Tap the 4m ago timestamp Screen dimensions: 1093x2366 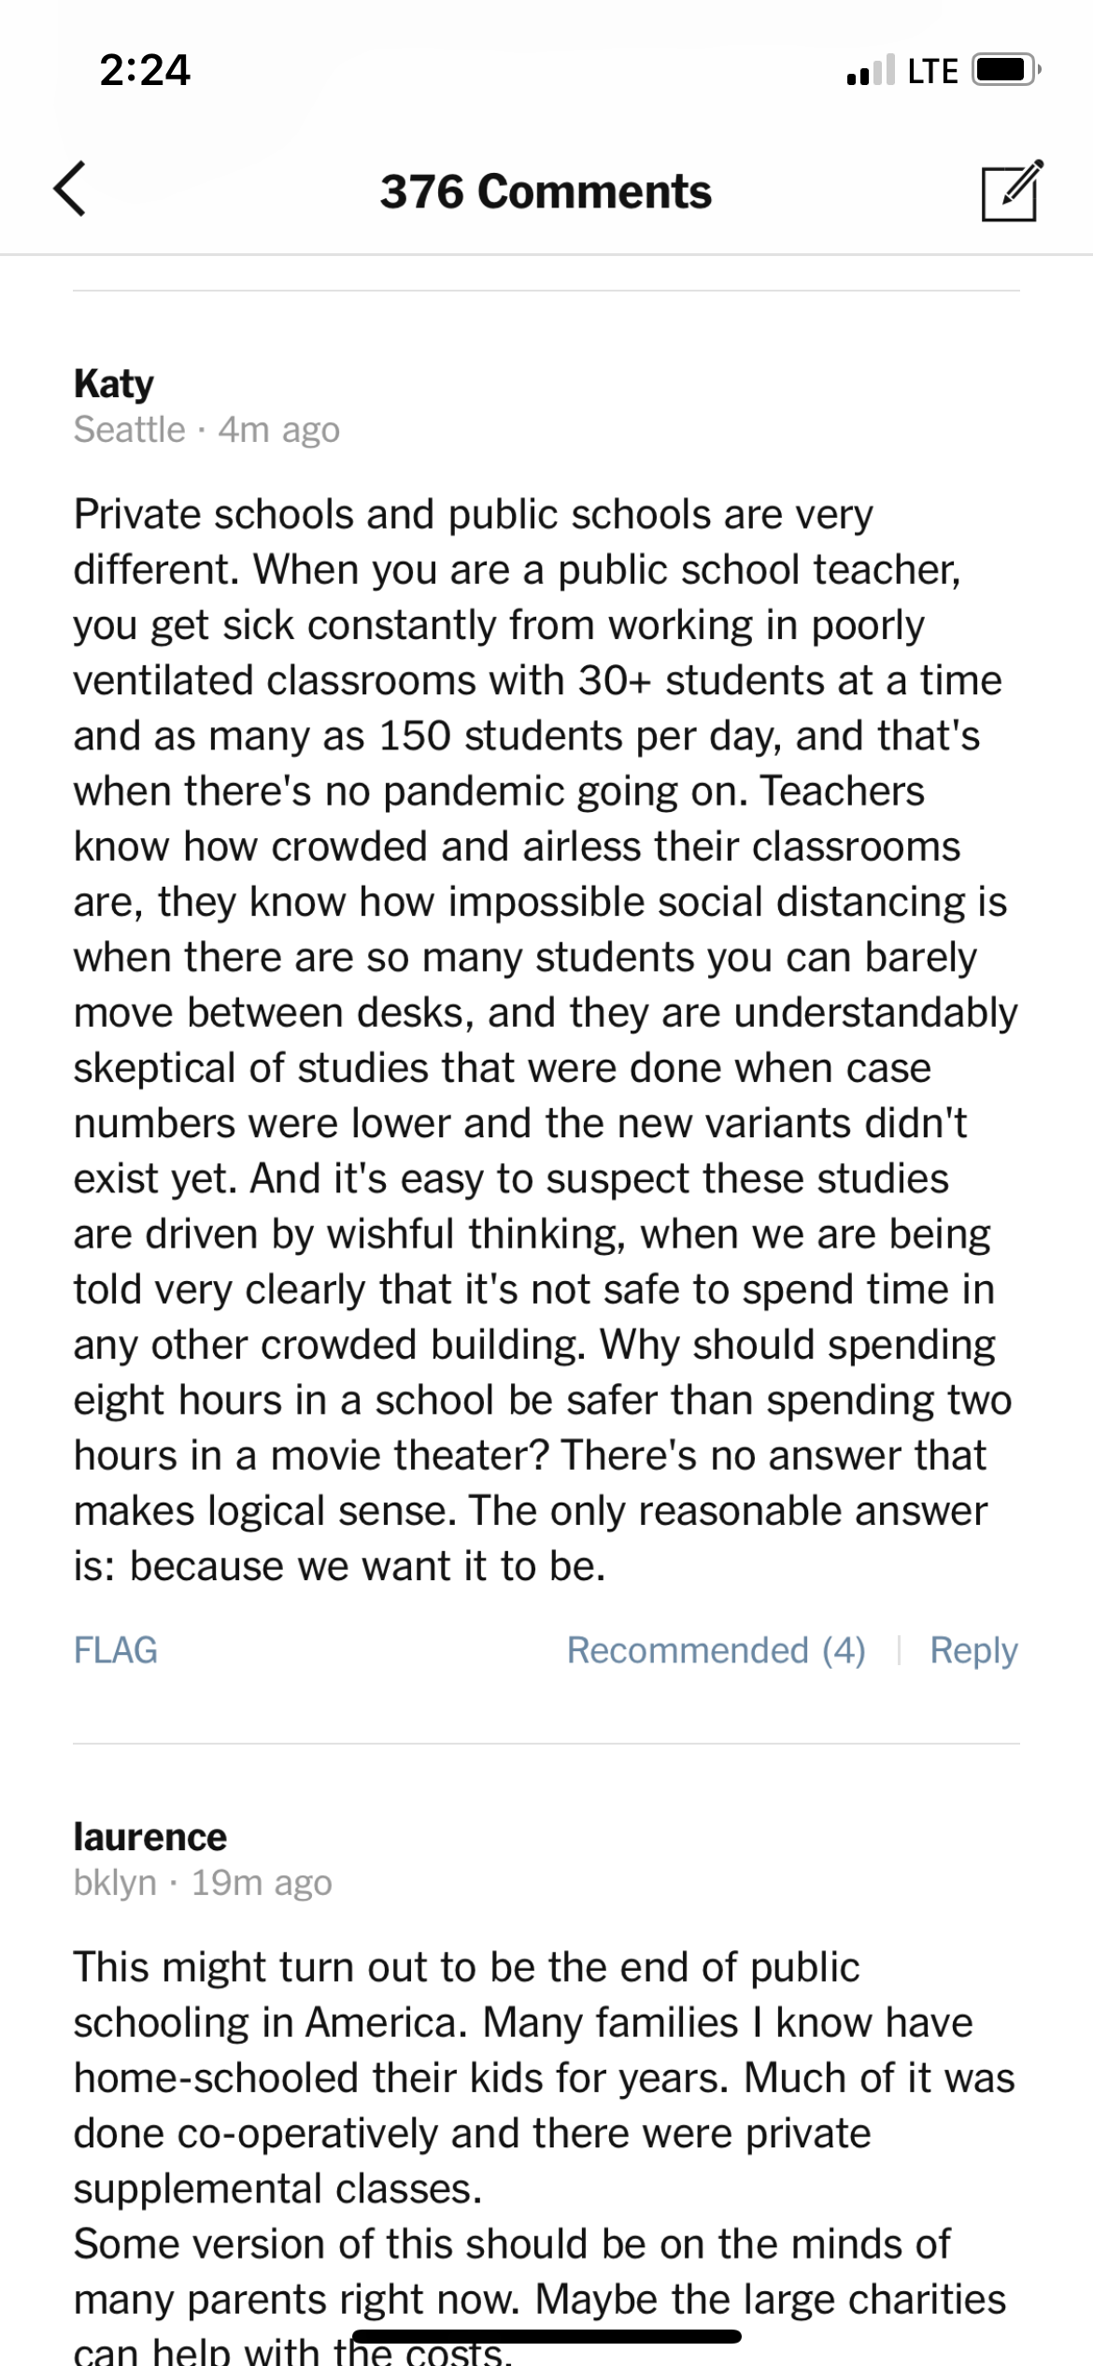tap(278, 430)
